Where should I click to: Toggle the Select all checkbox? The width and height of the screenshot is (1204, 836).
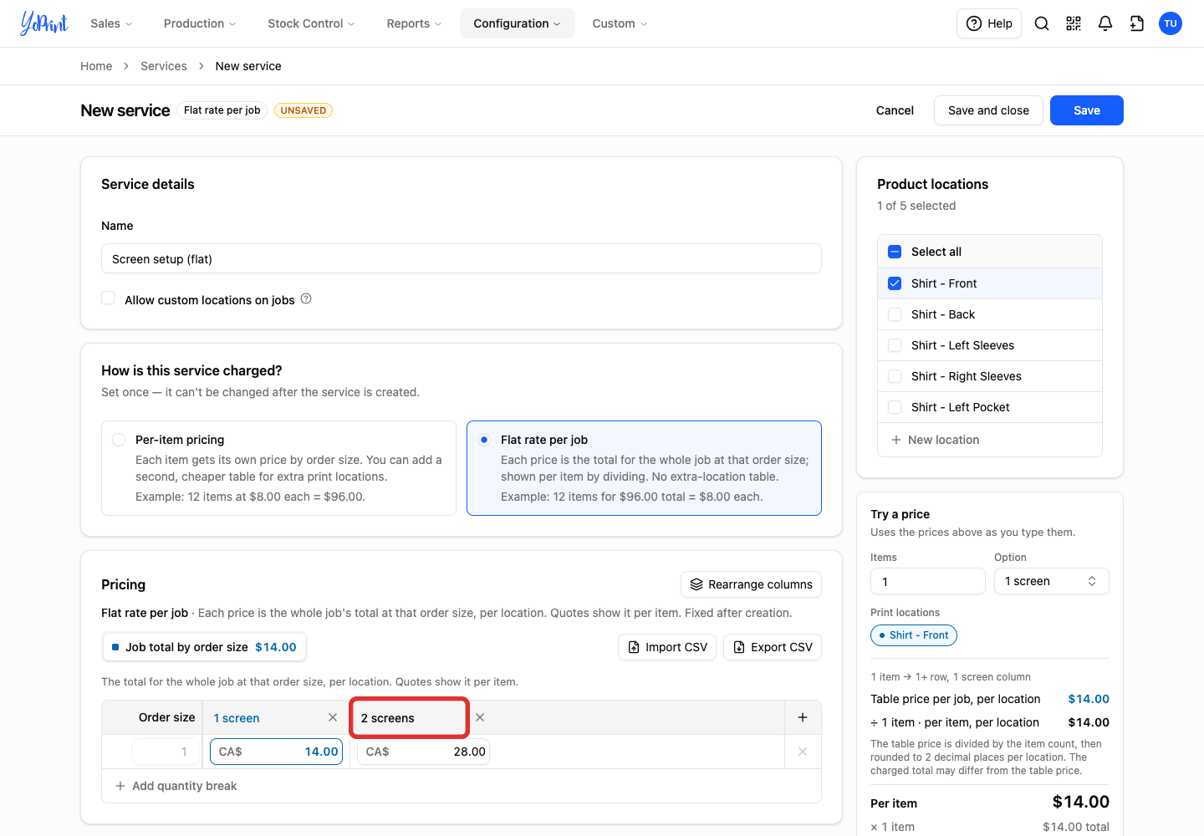point(895,252)
